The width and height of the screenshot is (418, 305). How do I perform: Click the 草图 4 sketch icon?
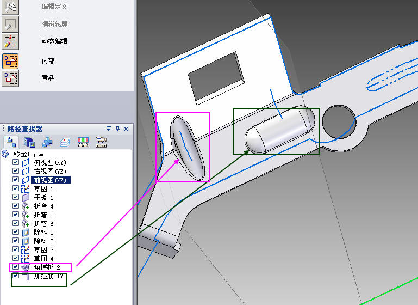26,259
